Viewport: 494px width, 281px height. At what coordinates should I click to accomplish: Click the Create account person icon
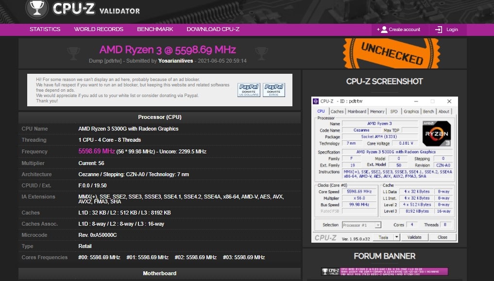click(x=384, y=30)
